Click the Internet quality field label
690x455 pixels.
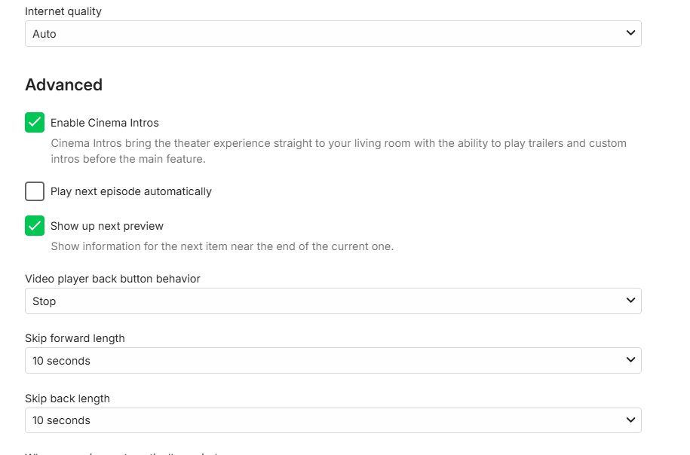coord(63,11)
